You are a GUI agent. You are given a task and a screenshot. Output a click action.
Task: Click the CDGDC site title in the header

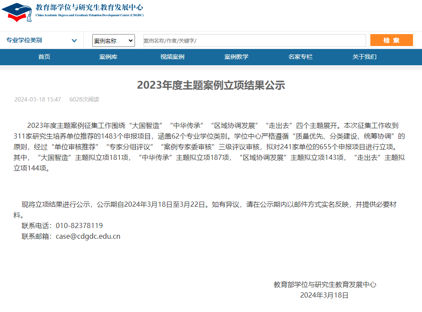pyautogui.click(x=89, y=10)
